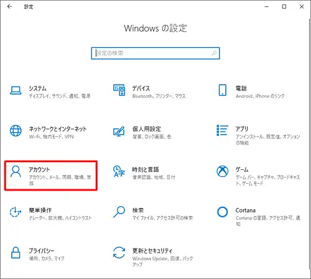Open the Phone (電話) icon

223,90
